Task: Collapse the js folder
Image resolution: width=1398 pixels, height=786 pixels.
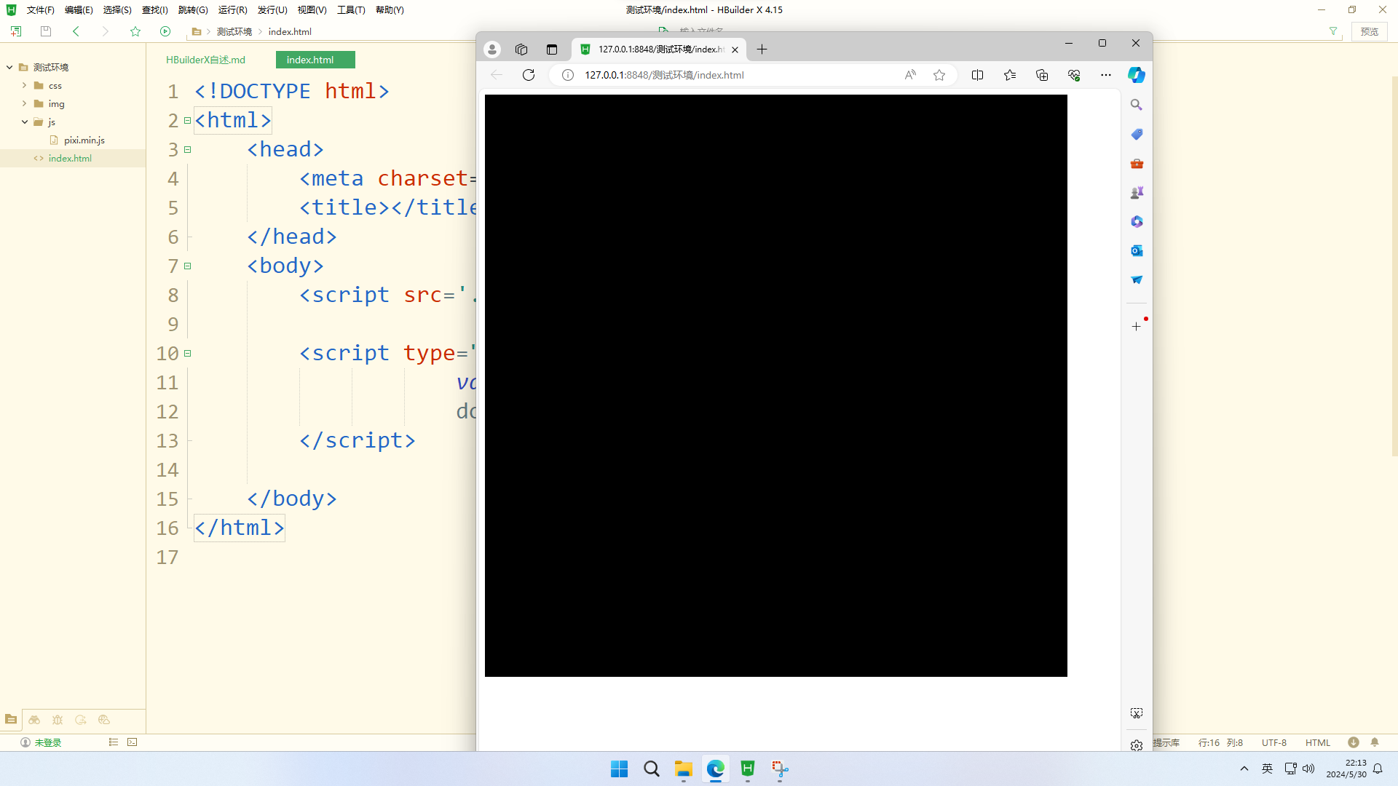Action: 24,122
